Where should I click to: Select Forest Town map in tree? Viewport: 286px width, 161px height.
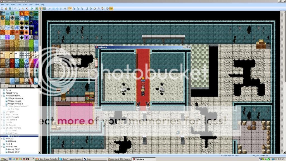click(x=12, y=93)
